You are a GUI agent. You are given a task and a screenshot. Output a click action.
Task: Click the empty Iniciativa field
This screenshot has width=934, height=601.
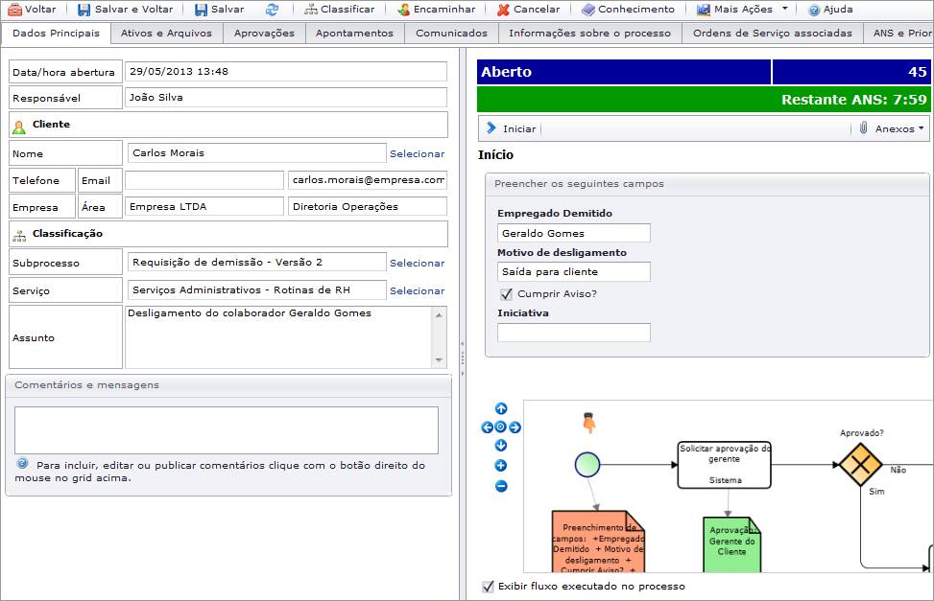tap(574, 333)
